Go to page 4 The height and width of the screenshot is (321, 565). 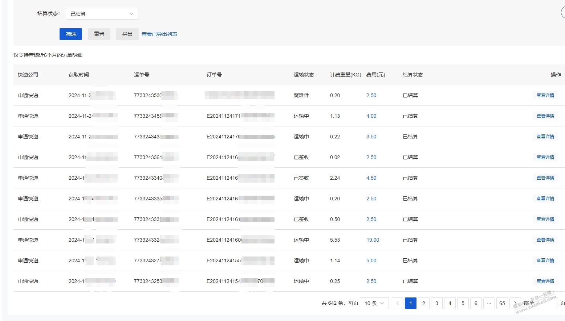[x=450, y=303]
